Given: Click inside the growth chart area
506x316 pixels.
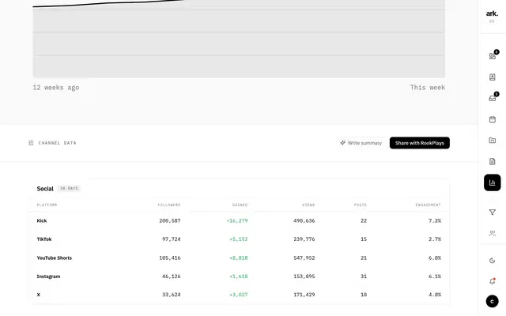Looking at the screenshot, I should pyautogui.click(x=239, y=39).
